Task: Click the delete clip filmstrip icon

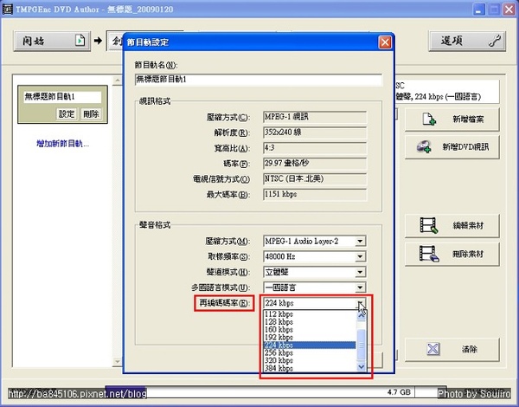Action: 429,254
